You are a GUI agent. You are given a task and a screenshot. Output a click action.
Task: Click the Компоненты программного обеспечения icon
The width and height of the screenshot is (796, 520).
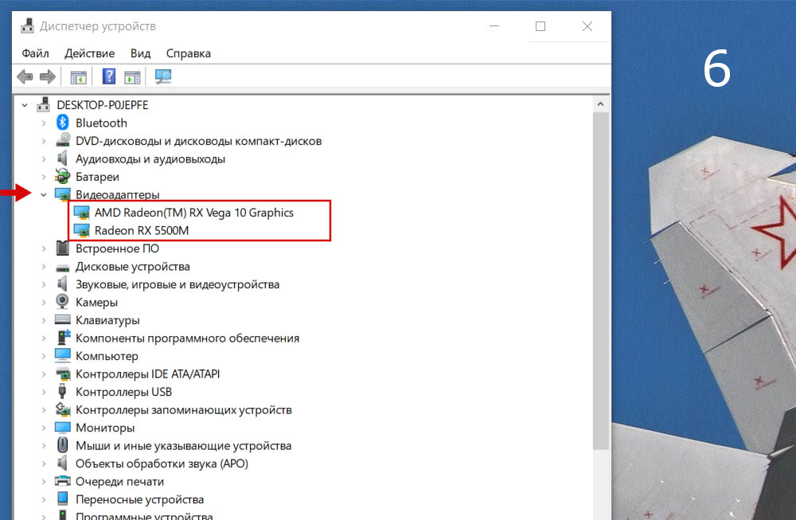pyautogui.click(x=63, y=337)
